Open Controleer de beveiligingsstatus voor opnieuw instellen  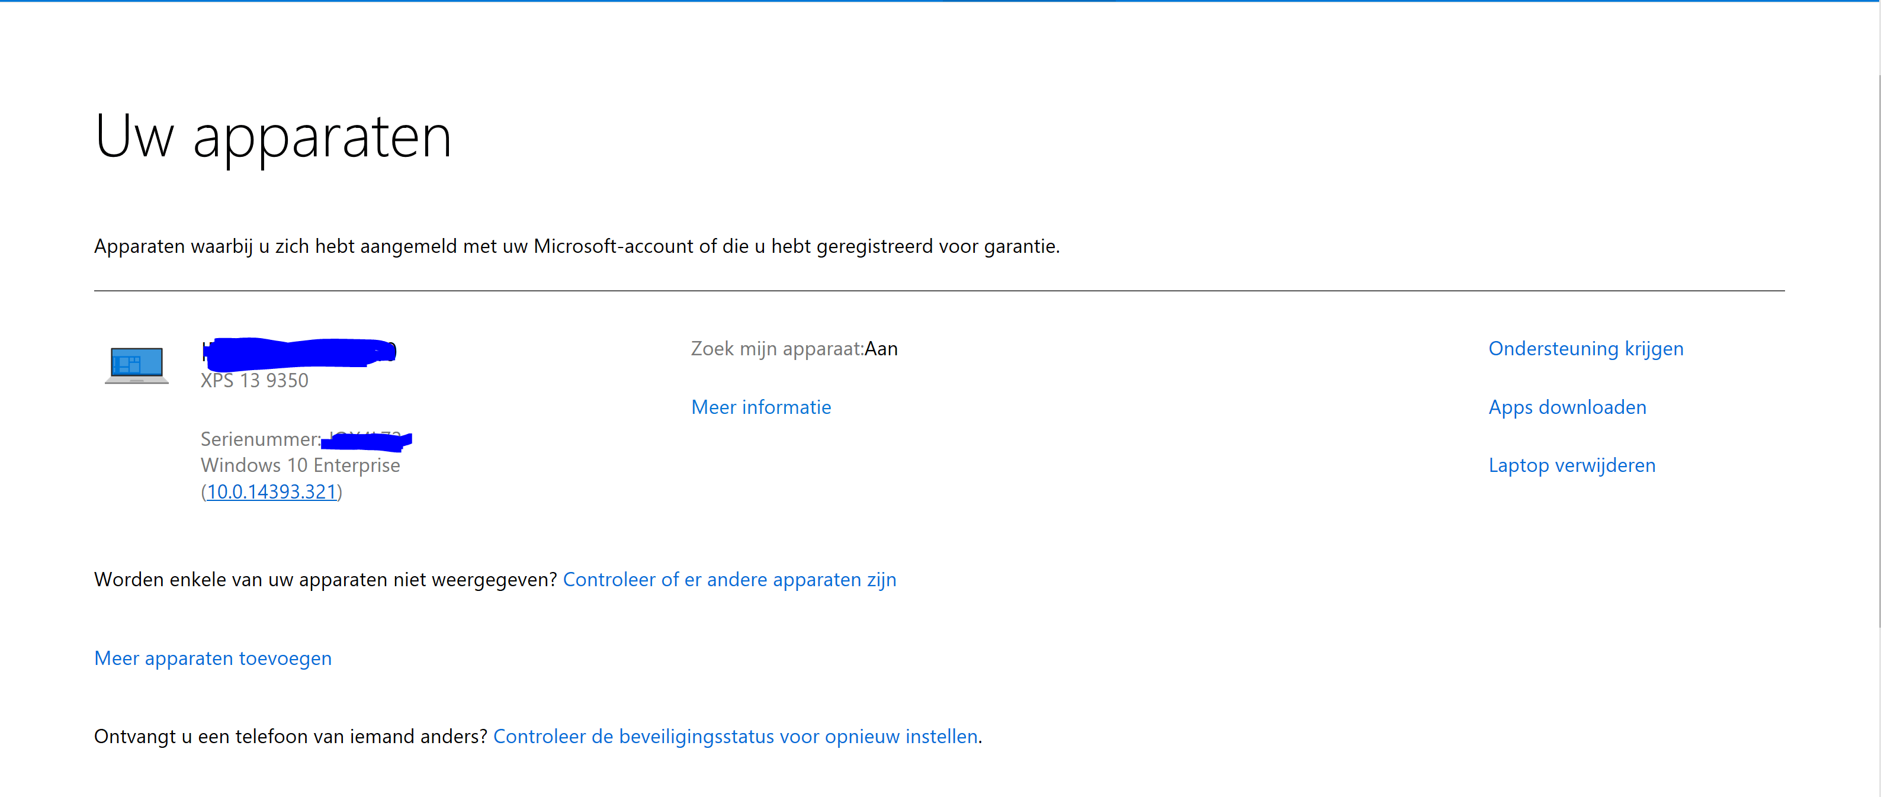(736, 737)
